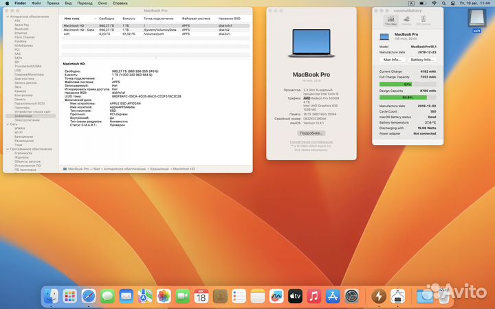Sort by Имя тома column header

click(x=71, y=19)
